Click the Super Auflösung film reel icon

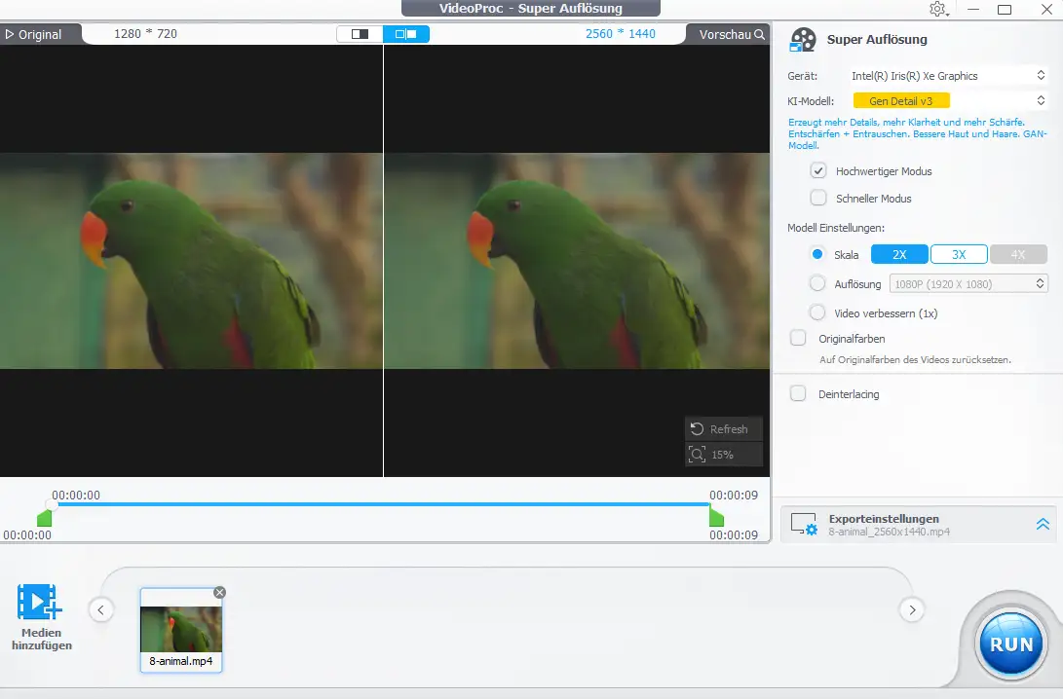[x=804, y=39]
